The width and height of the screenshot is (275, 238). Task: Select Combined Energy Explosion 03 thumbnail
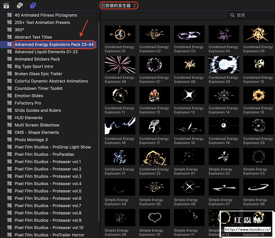tap(189, 34)
